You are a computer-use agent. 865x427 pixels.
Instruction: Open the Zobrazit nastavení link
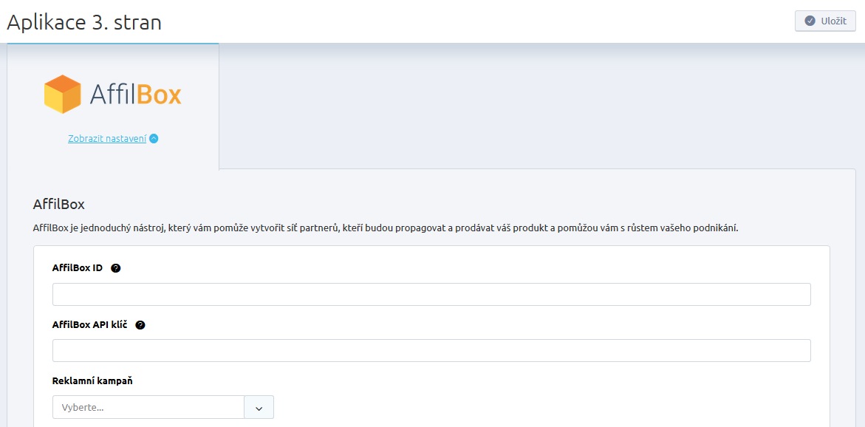(x=107, y=139)
